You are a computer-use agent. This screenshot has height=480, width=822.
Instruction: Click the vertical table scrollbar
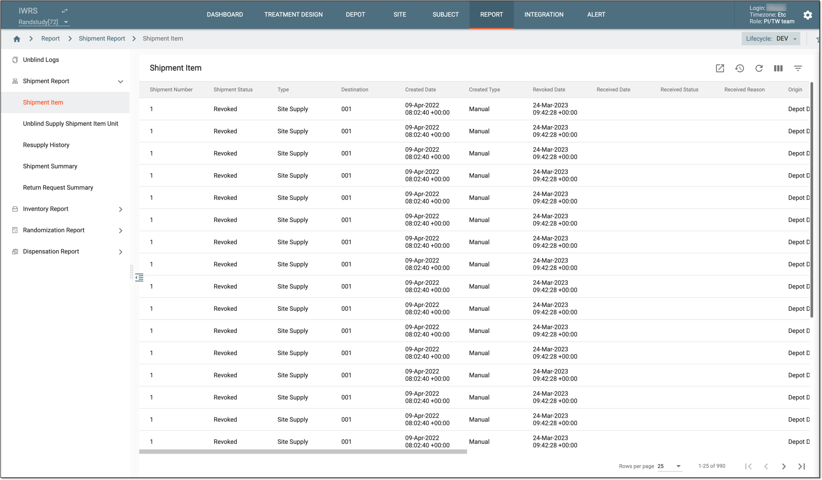(x=811, y=200)
